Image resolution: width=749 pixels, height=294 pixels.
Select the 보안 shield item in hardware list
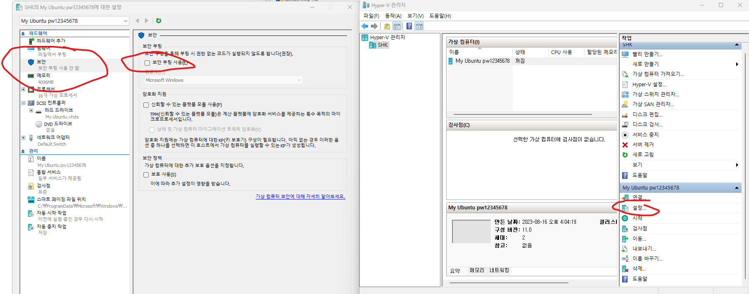(41, 62)
